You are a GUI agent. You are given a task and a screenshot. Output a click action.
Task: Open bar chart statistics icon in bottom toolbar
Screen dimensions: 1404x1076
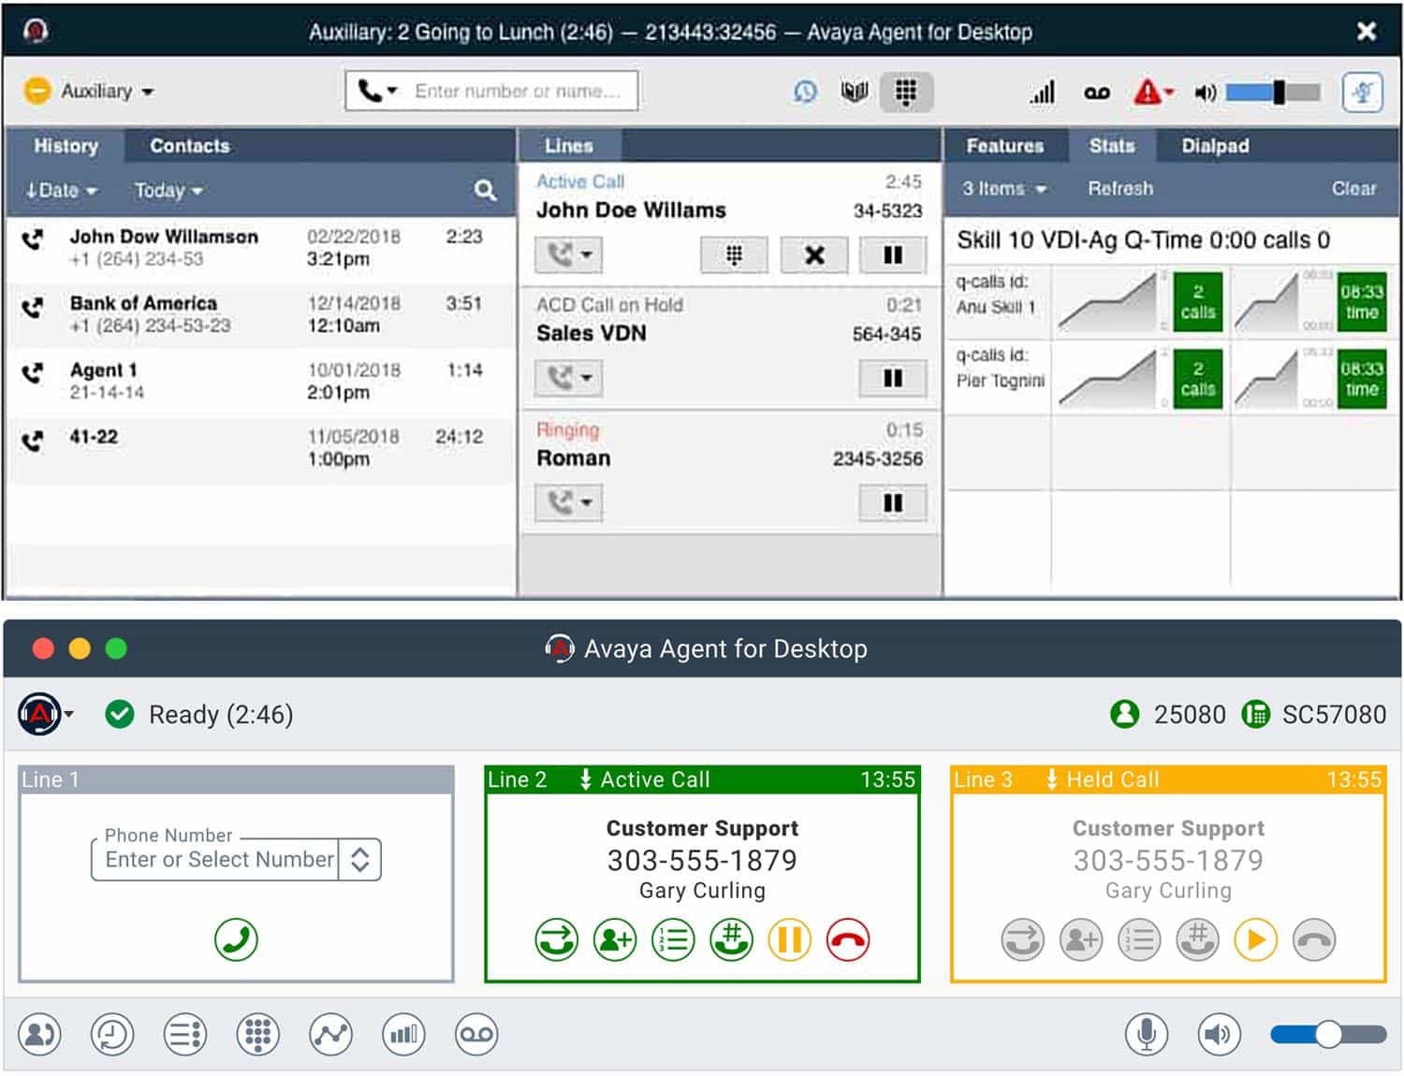403,1035
